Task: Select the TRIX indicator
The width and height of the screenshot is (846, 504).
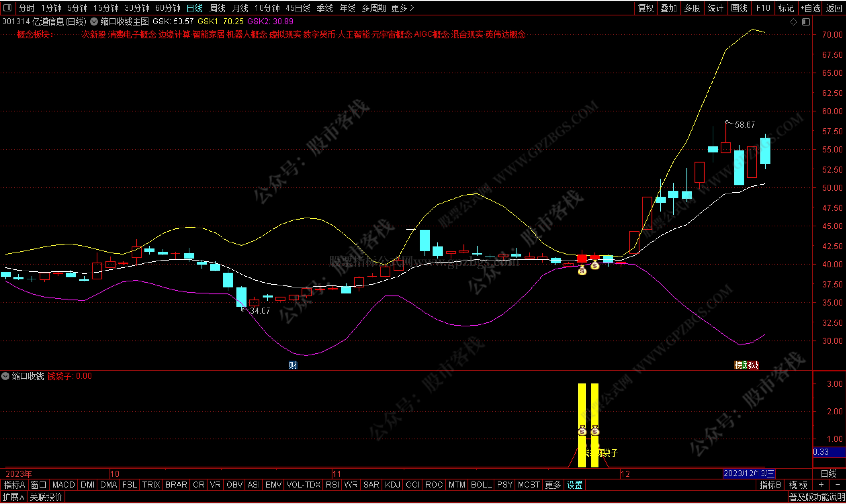Action: (x=151, y=485)
